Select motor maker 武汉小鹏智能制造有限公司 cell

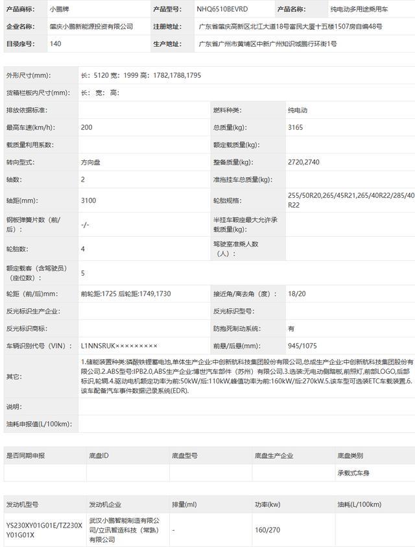coord(124,530)
